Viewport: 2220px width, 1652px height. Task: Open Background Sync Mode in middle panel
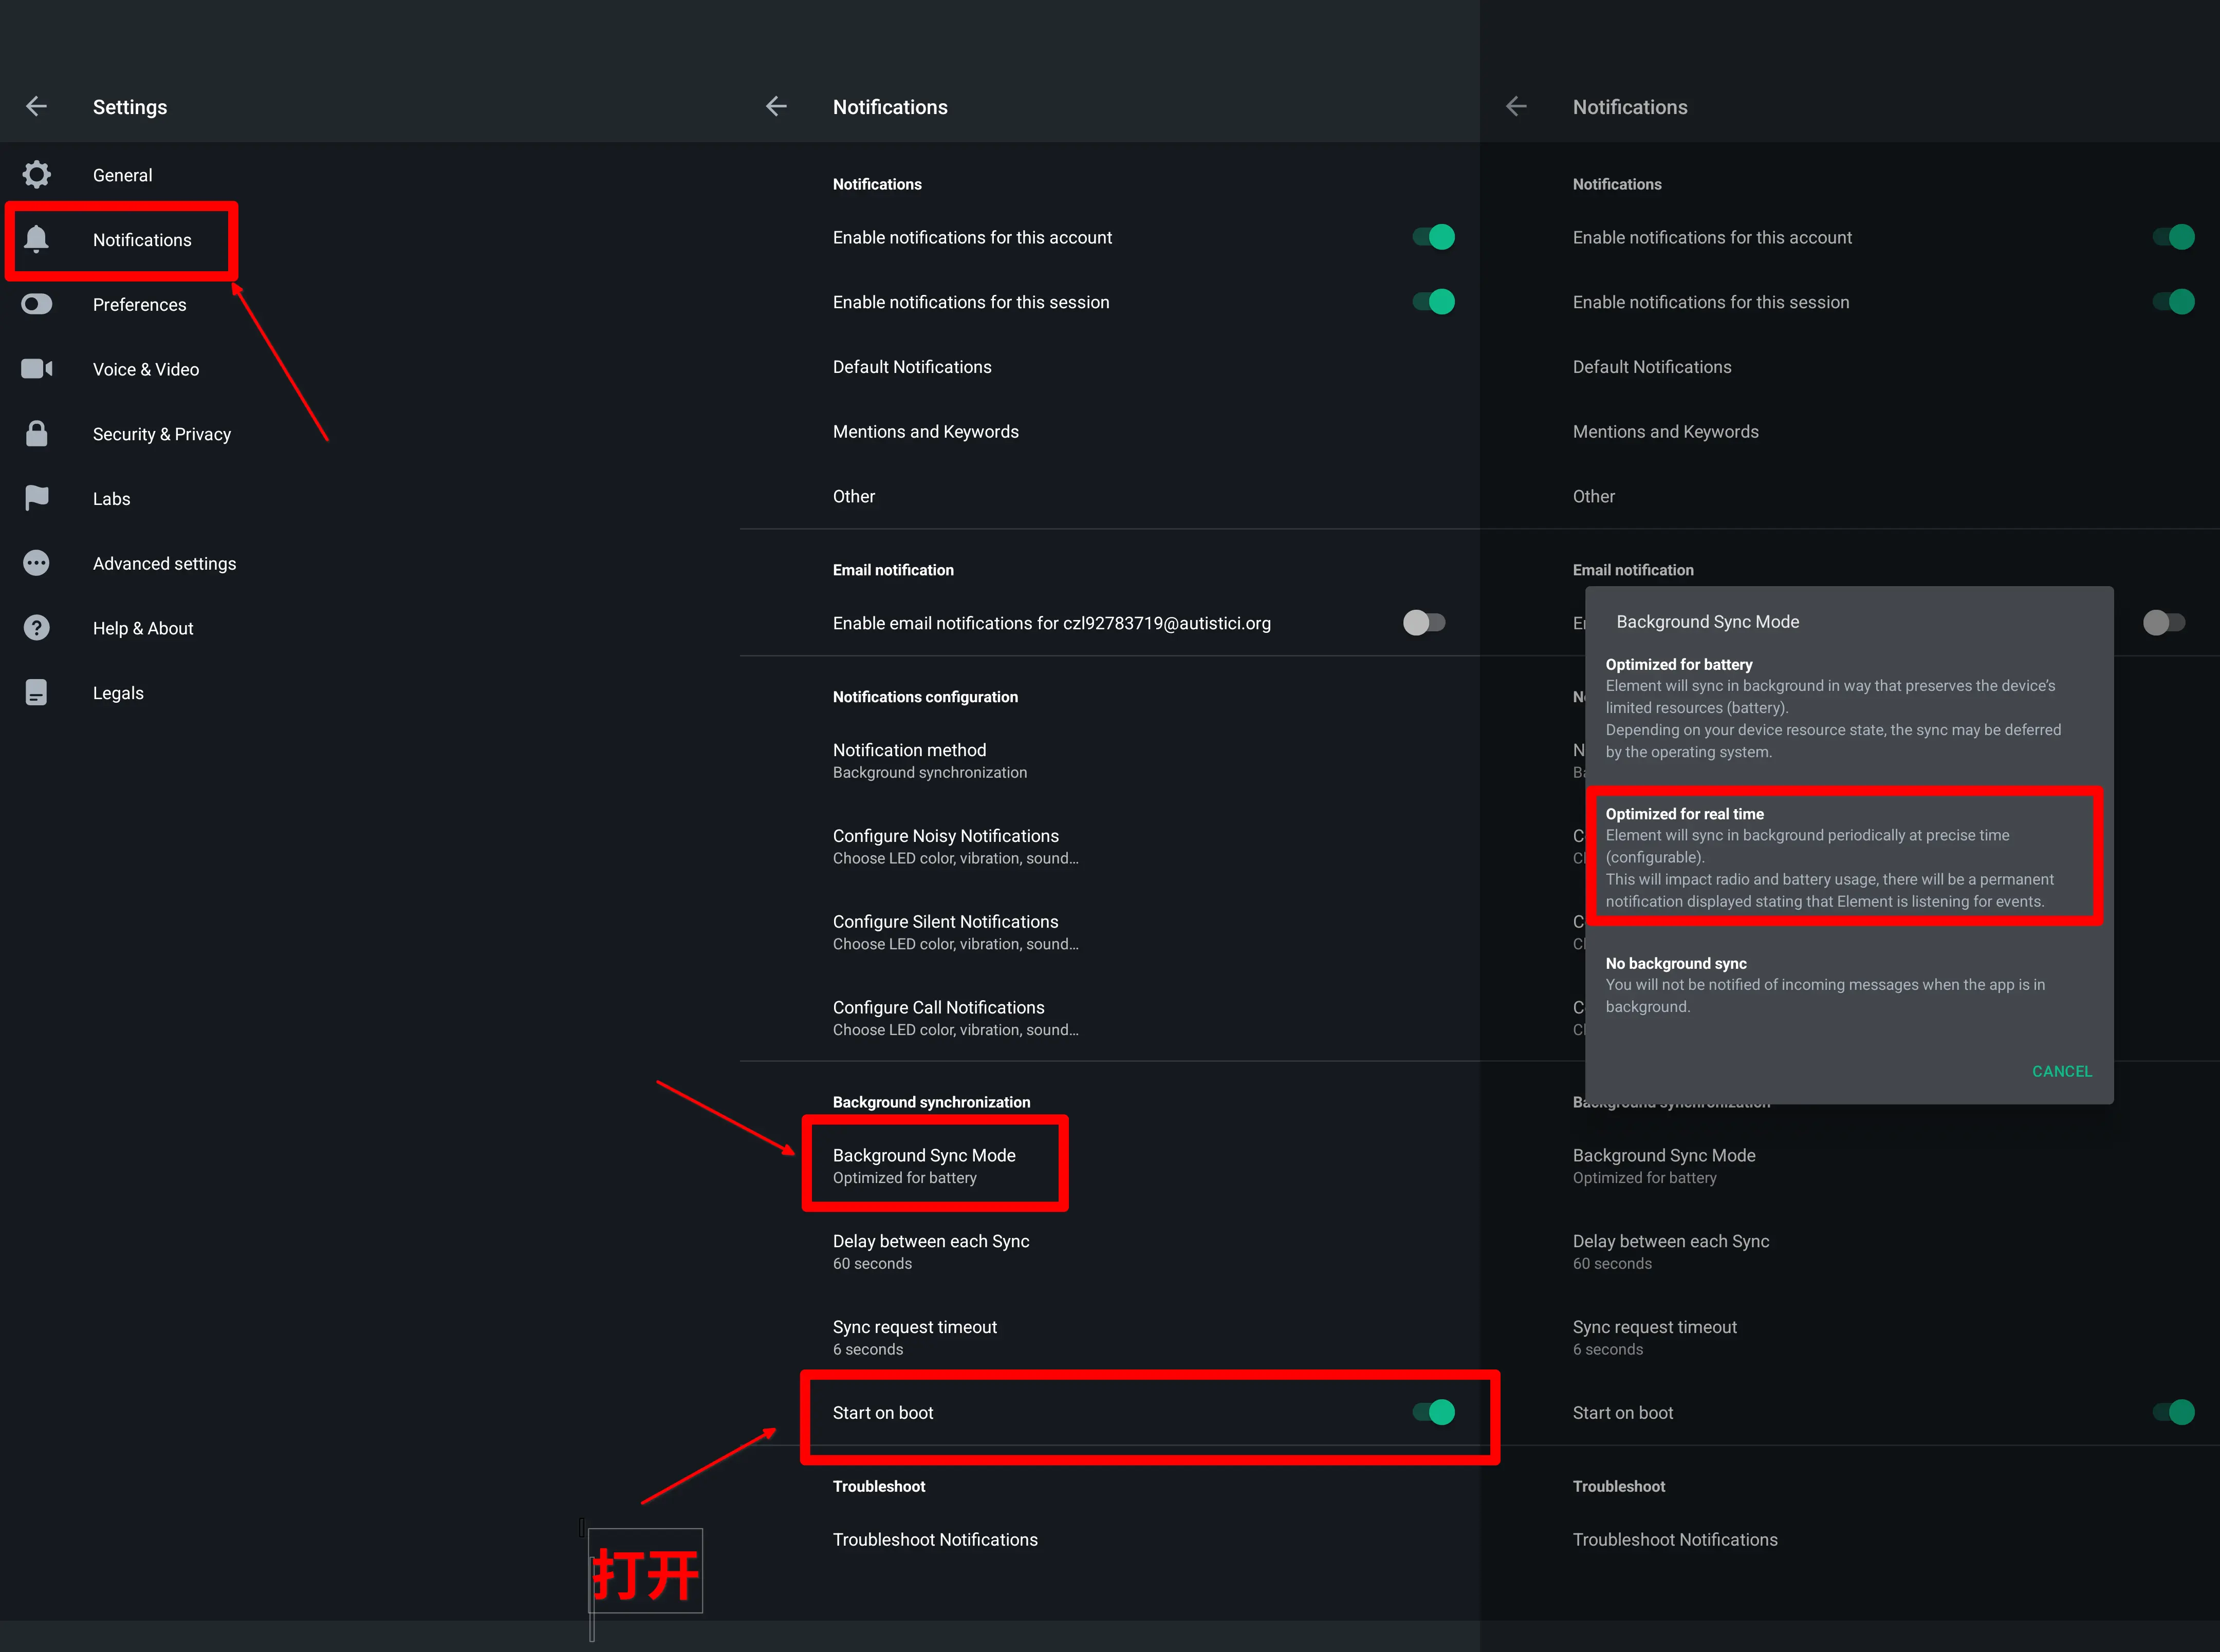[x=1109, y=1166]
